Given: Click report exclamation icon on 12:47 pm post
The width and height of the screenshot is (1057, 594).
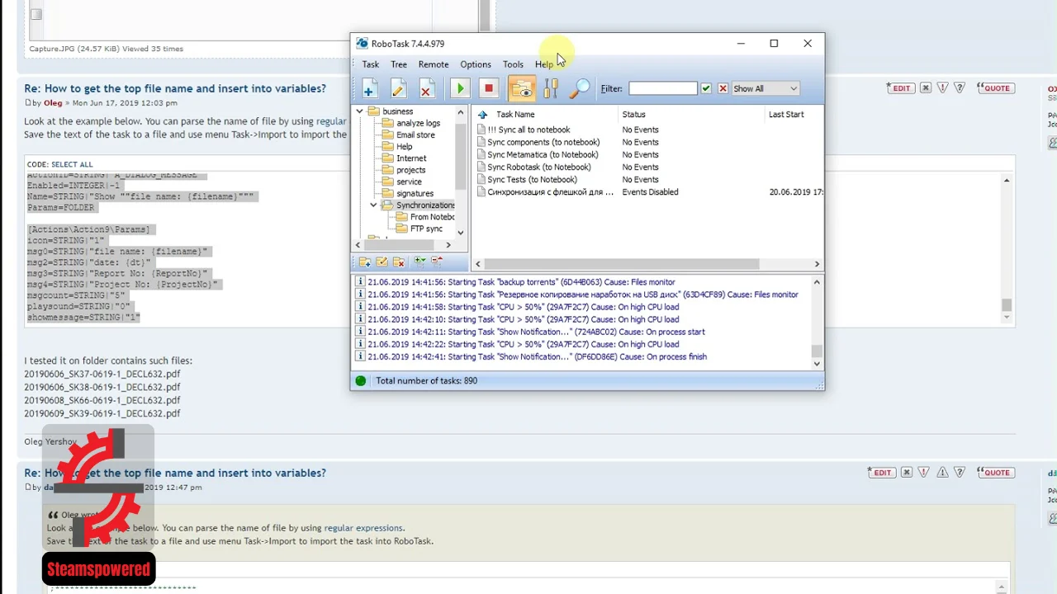Looking at the screenshot, I should 924,472.
